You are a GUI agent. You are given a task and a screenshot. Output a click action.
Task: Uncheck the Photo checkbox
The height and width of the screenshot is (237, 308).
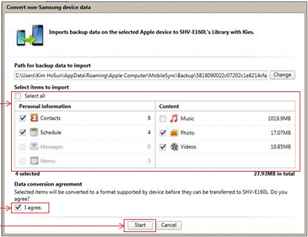pyautogui.click(x=163, y=133)
